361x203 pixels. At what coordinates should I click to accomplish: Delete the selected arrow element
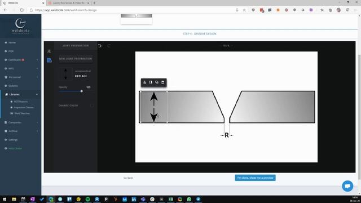coord(163,82)
